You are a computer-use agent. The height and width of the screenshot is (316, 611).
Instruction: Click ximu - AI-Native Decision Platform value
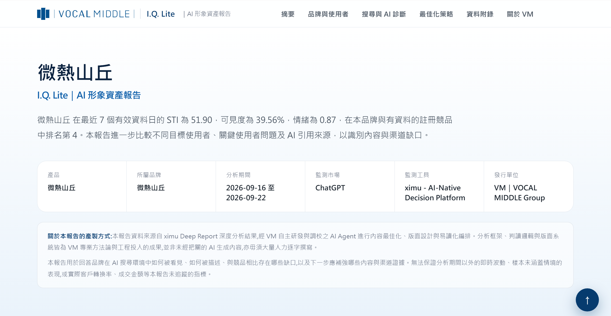435,193
